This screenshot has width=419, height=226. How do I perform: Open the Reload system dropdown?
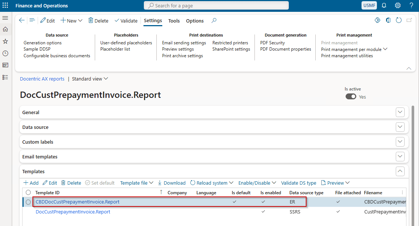(212, 183)
